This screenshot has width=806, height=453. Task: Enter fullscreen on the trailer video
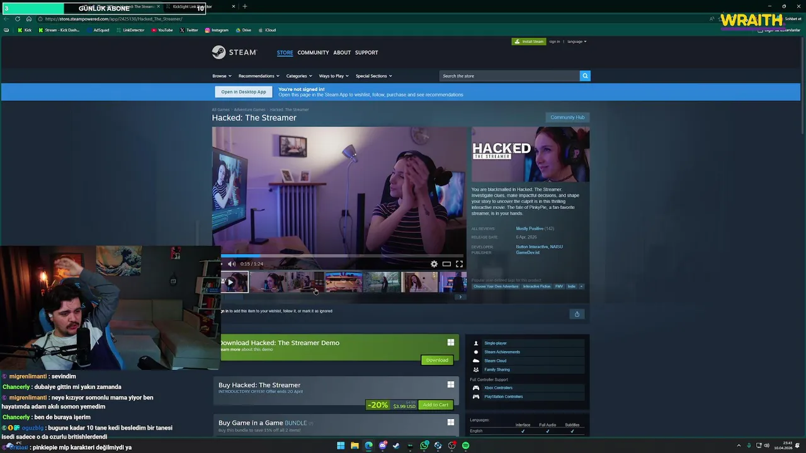point(459,264)
